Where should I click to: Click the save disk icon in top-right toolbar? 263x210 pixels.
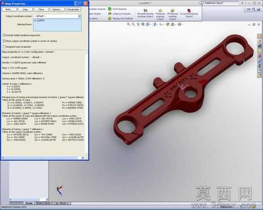pyautogui.click(x=259, y=9)
